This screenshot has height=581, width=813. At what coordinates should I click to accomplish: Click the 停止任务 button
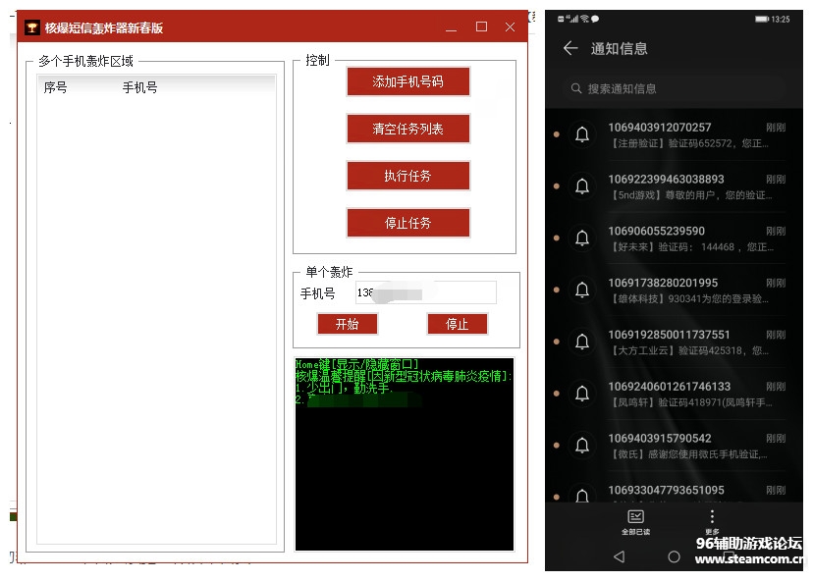[x=407, y=223]
